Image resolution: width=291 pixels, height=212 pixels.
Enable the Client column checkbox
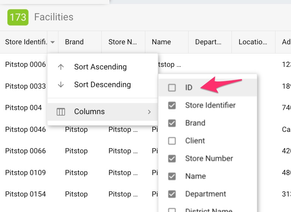pos(172,141)
